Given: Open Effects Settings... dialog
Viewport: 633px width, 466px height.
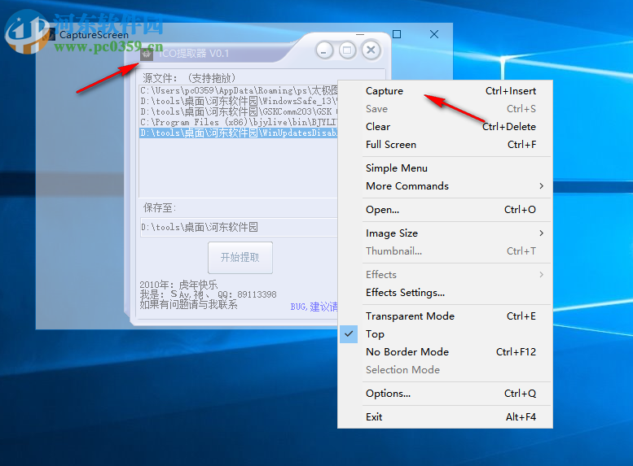Looking at the screenshot, I should [x=446, y=293].
